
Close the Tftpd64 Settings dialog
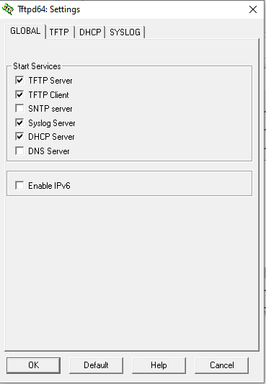253,9
